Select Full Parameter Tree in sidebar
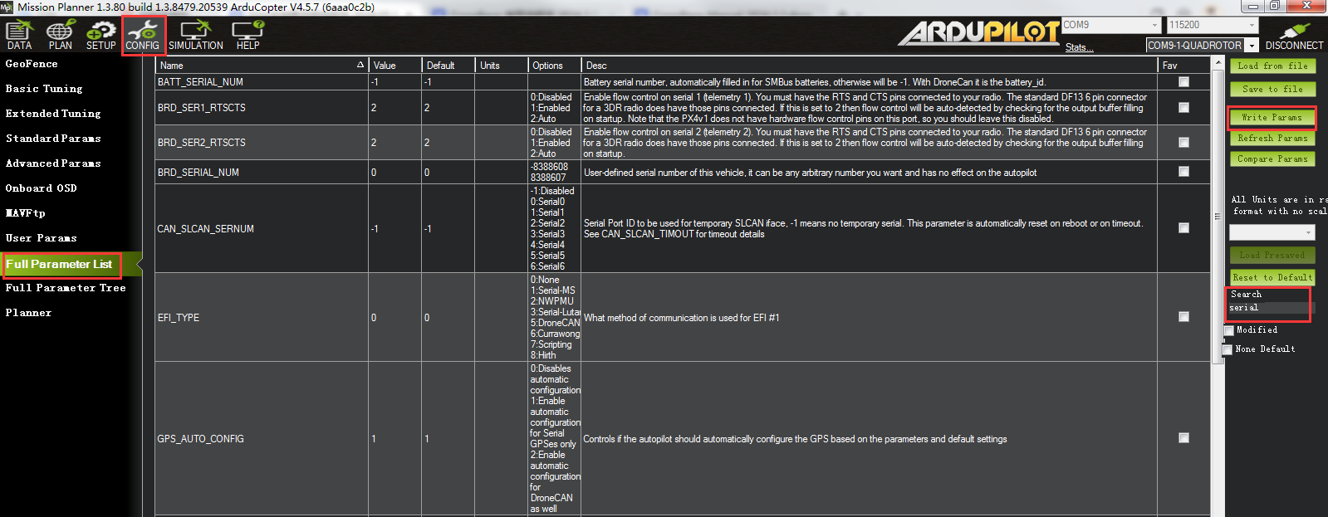Viewport: 1328px width, 517px height. point(66,288)
